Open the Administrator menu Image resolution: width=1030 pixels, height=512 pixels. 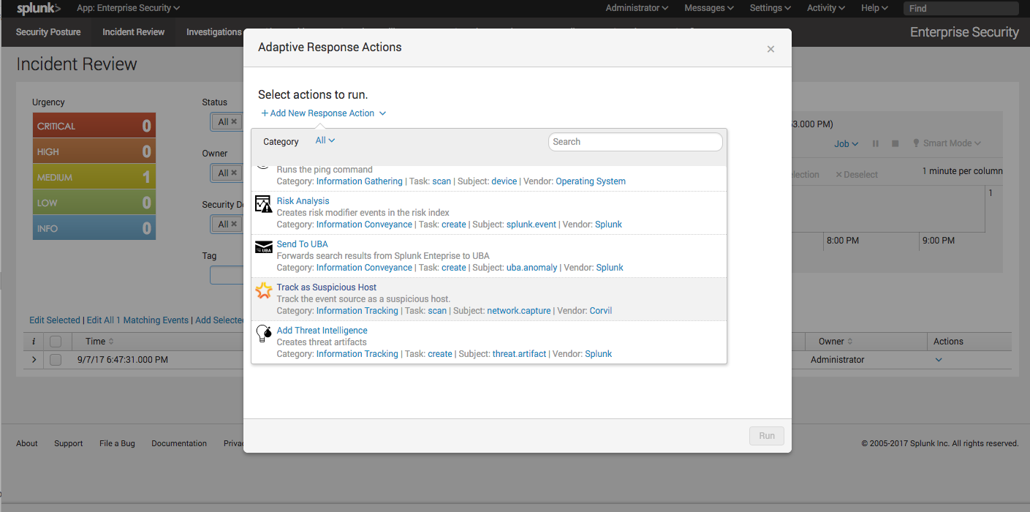click(x=637, y=8)
